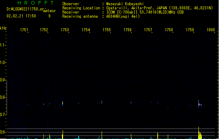Click the 'Receiver' field label

pos(71,12)
